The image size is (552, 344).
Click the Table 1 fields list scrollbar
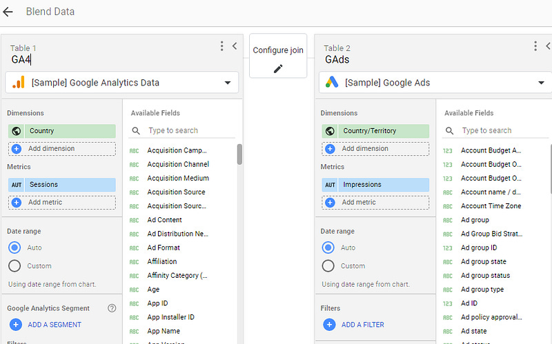[x=239, y=154]
